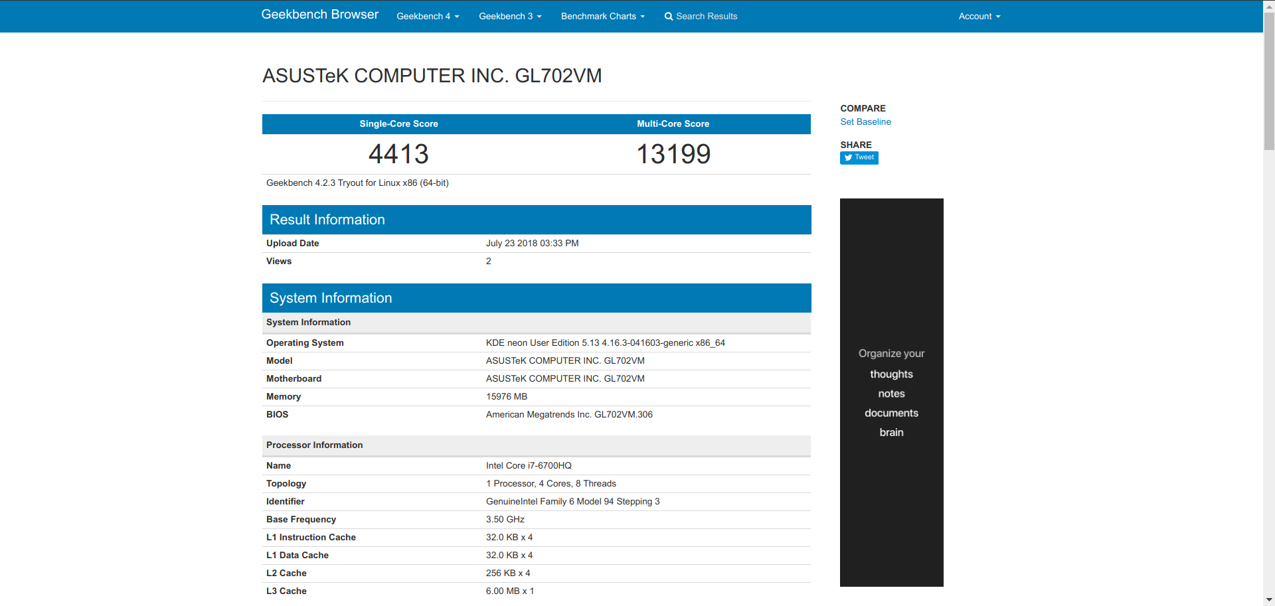1275x606 pixels.
Task: Click the ASUSTeK GL702VM page title
Action: click(432, 76)
